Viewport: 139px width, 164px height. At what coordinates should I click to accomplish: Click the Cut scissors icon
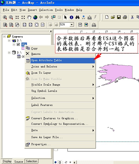point(132,17)
